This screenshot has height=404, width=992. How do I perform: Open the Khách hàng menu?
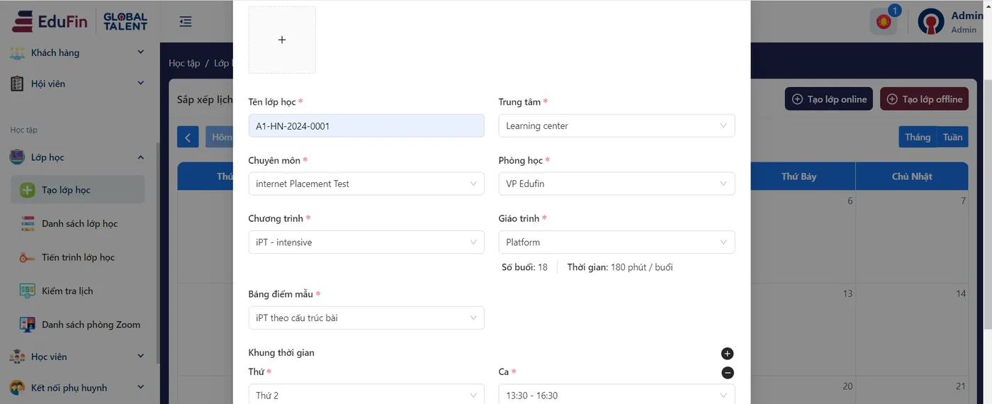pyautogui.click(x=78, y=52)
